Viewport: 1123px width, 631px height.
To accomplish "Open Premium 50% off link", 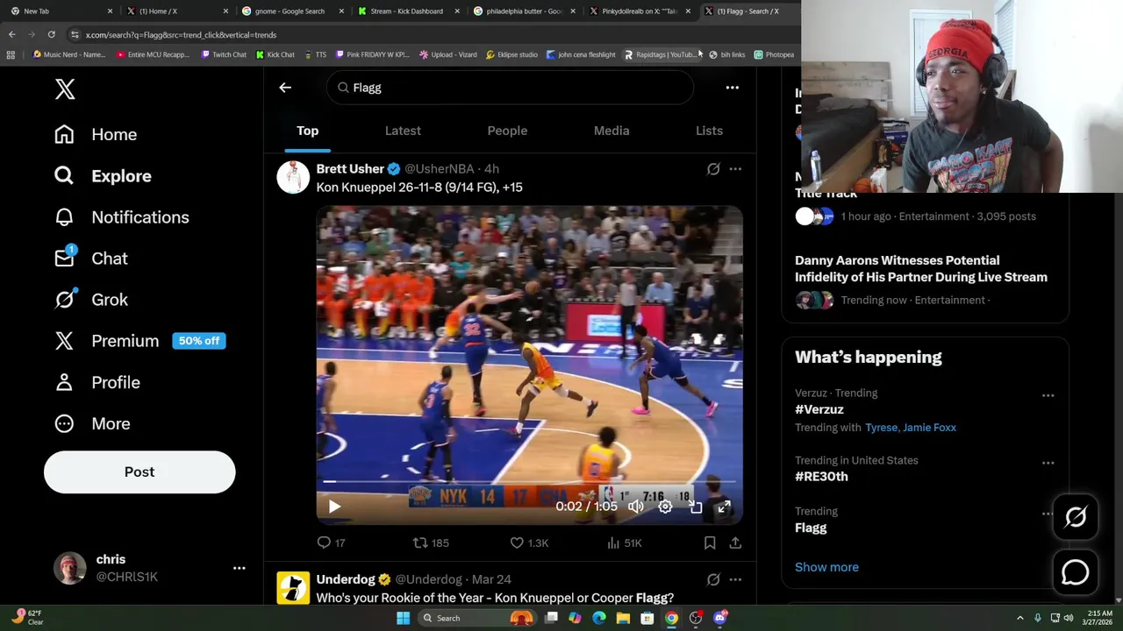I will point(139,341).
